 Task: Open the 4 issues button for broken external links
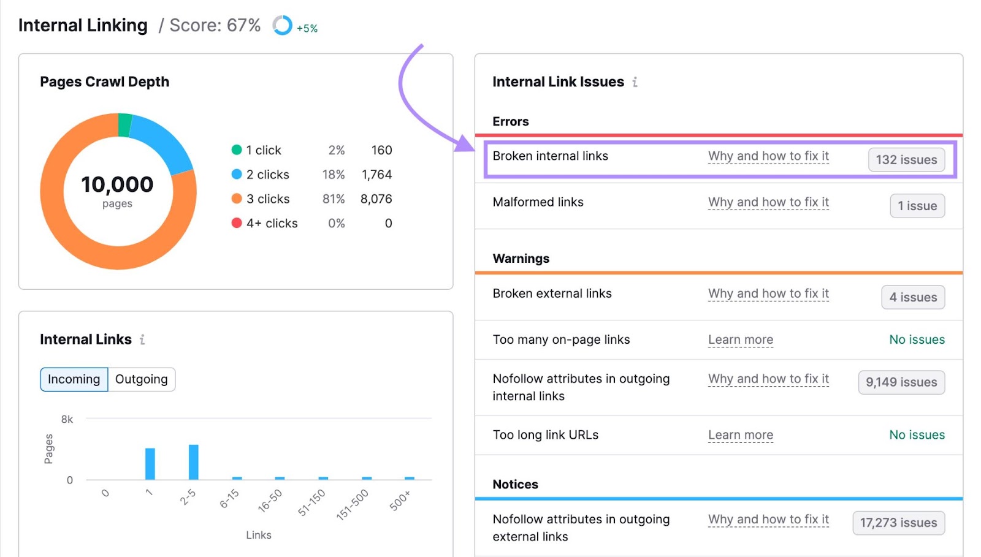click(913, 297)
